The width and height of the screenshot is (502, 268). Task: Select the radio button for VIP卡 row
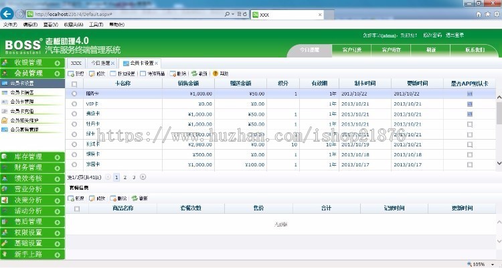[74, 104]
